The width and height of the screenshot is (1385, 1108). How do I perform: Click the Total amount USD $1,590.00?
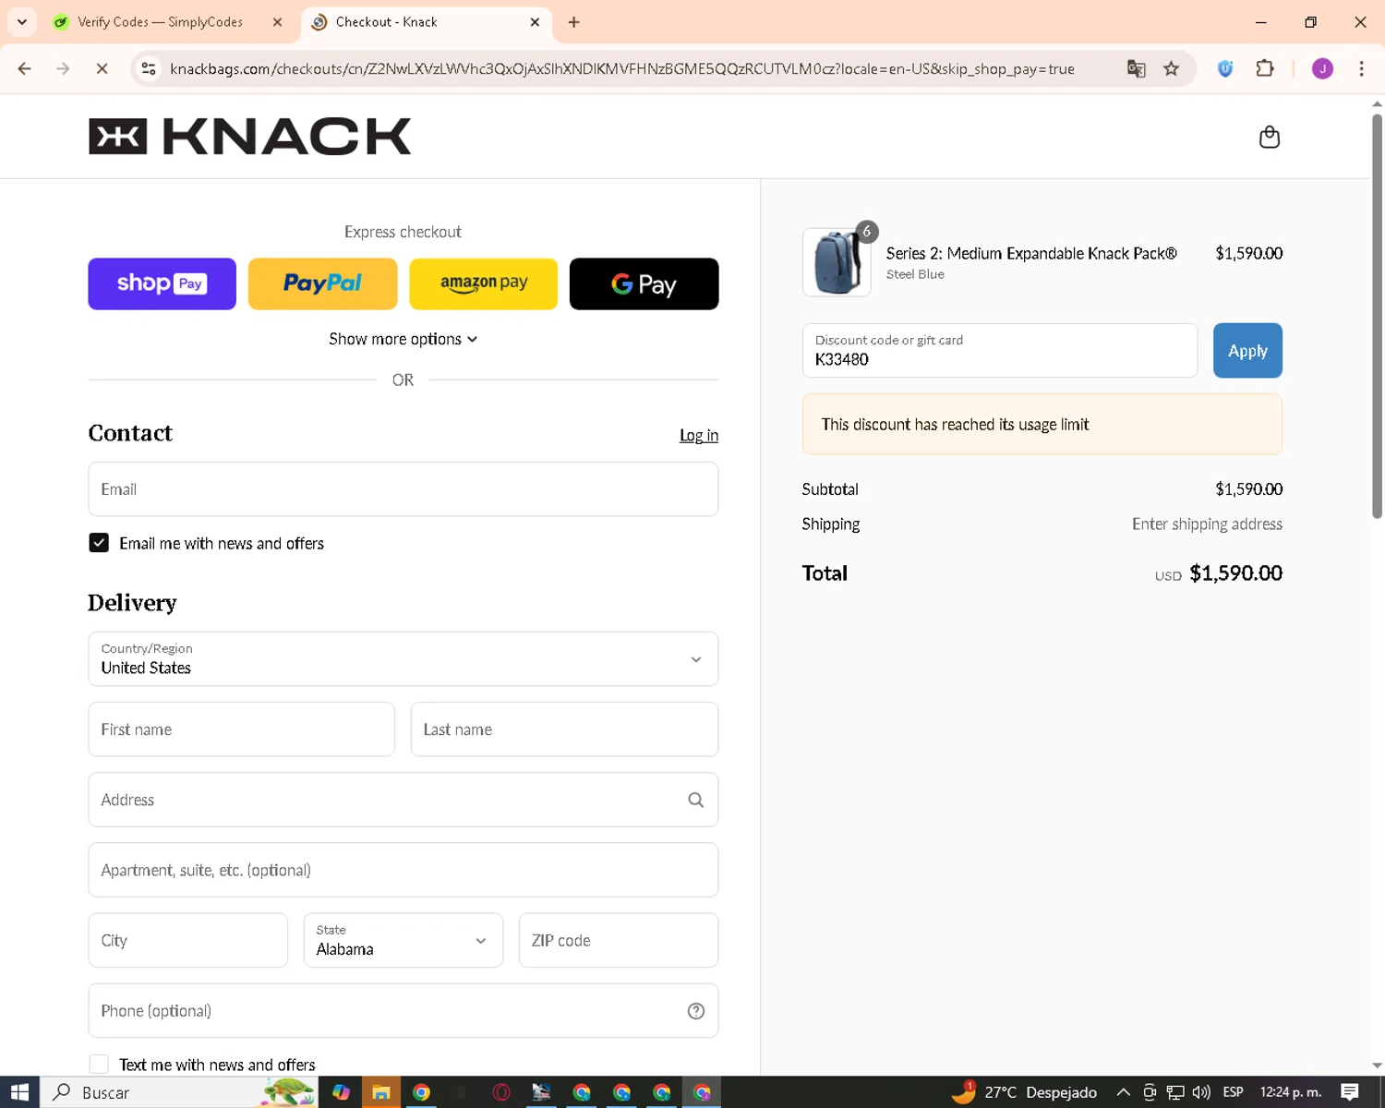pyautogui.click(x=1218, y=573)
